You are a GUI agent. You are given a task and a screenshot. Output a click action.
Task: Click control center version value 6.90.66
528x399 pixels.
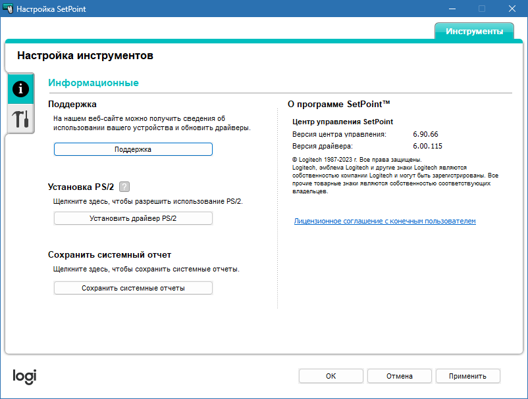coord(425,134)
